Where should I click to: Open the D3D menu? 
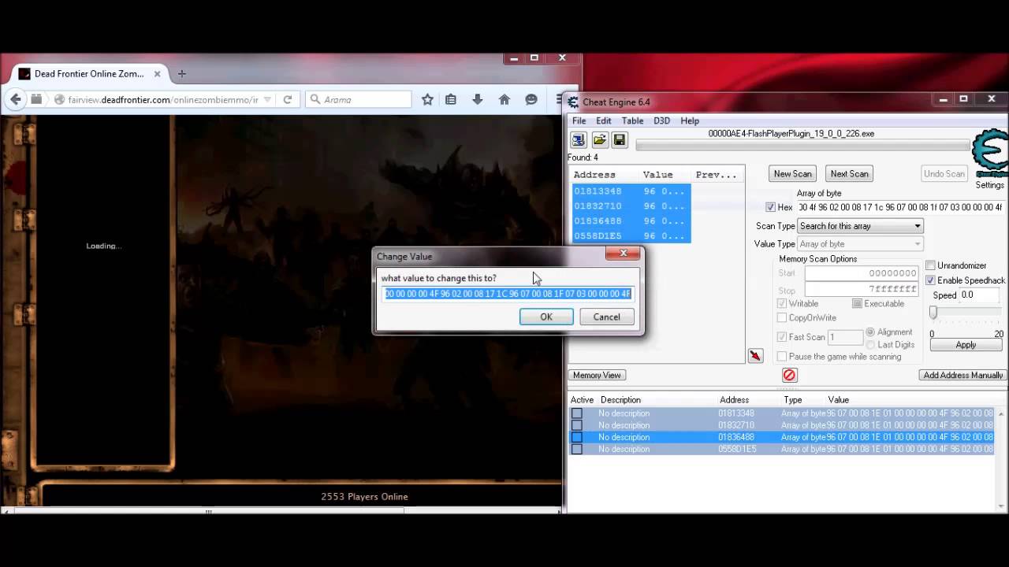tap(661, 120)
